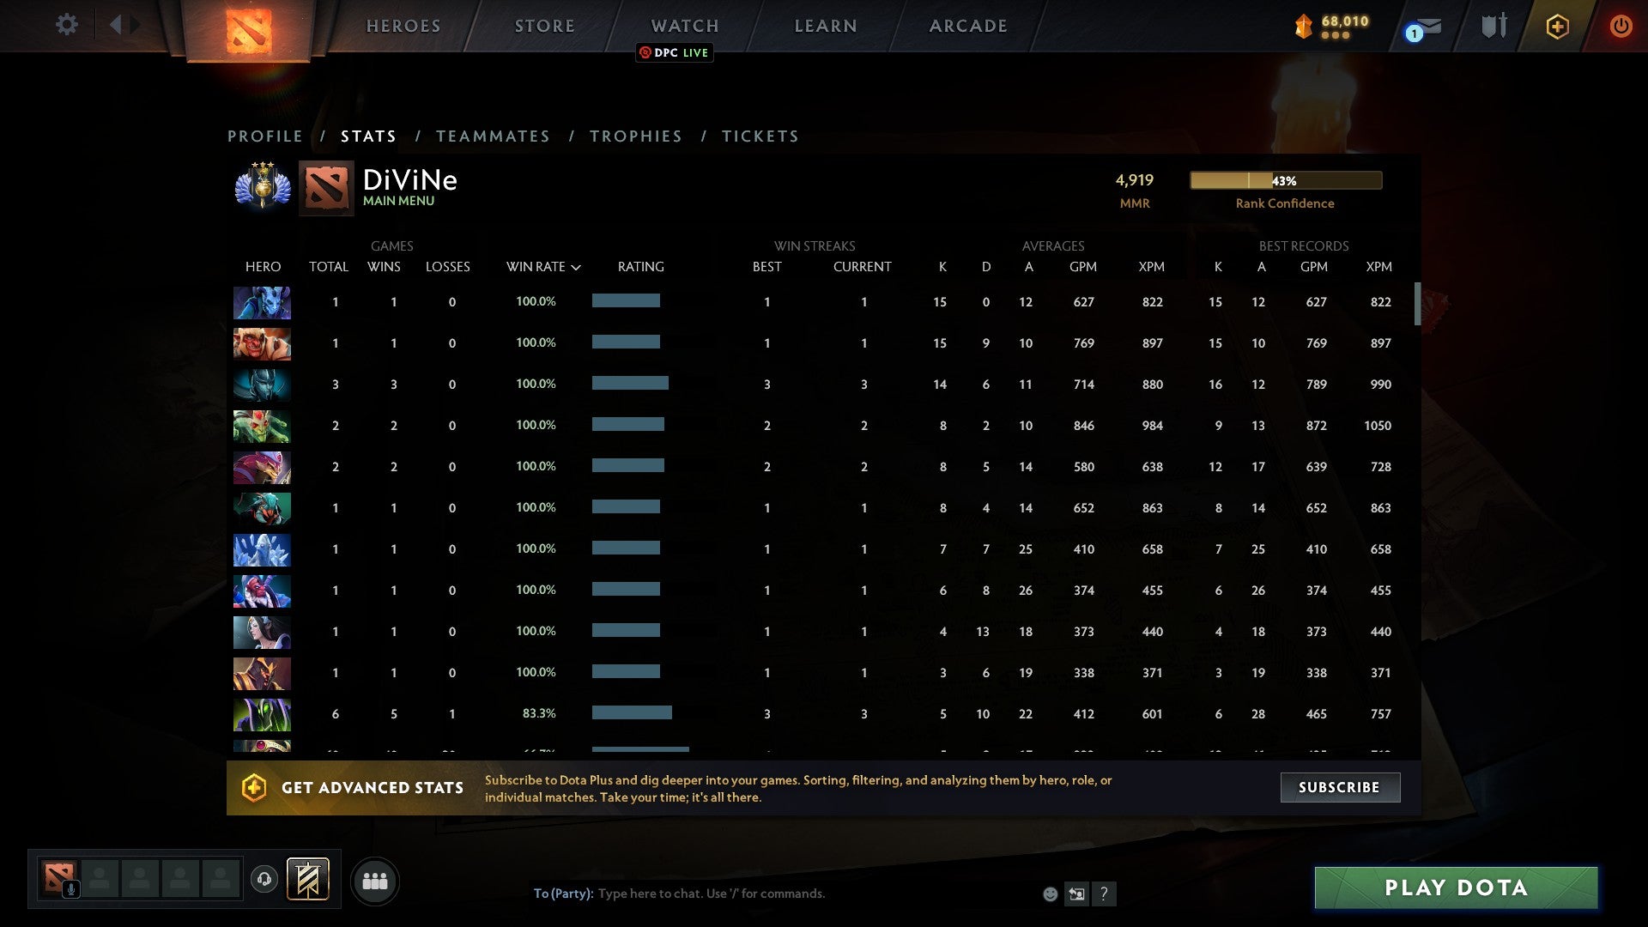Toggle party voice with the headset icon
The height and width of the screenshot is (927, 1648).
(264, 880)
